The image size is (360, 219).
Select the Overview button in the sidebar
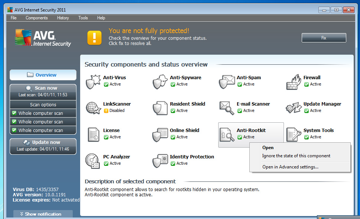[43, 75]
